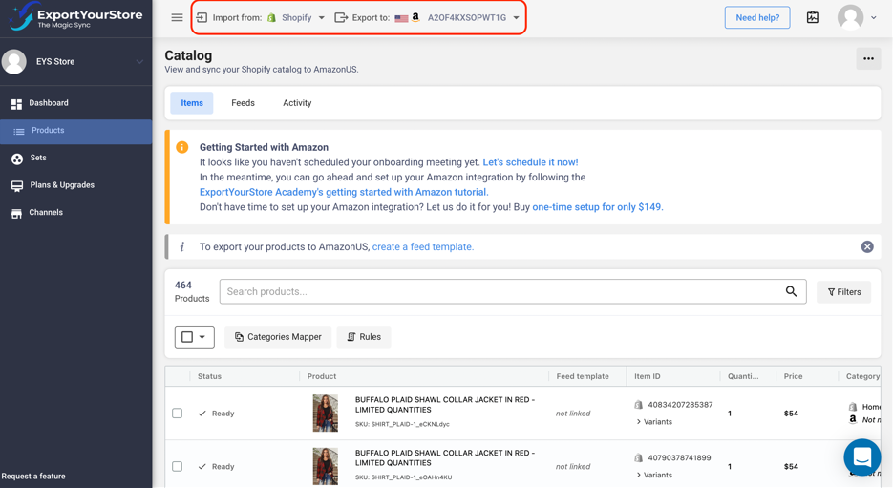The width and height of the screenshot is (893, 488).
Task: Open the select-all checkbox dropdown
Action: [194, 337]
